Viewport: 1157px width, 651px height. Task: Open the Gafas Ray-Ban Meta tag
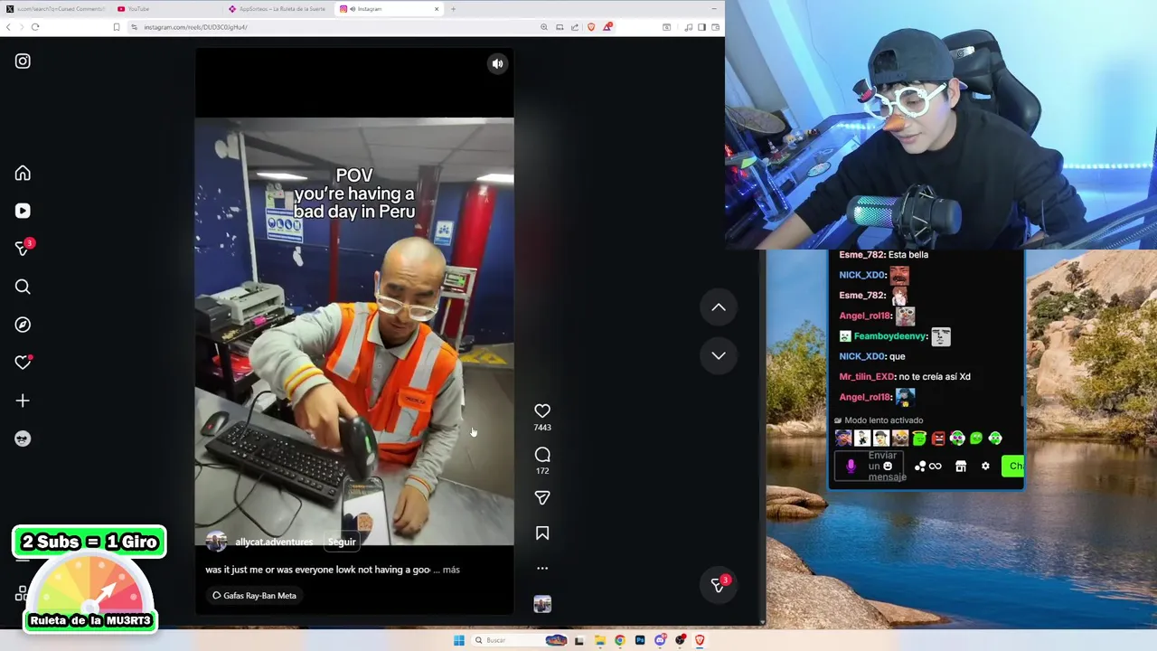[254, 596]
